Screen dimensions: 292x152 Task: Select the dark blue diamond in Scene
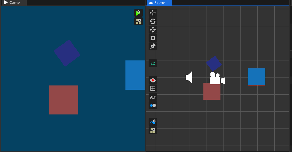214,63
